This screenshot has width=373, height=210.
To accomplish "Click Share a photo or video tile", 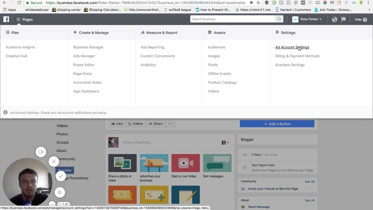I will [x=122, y=168].
